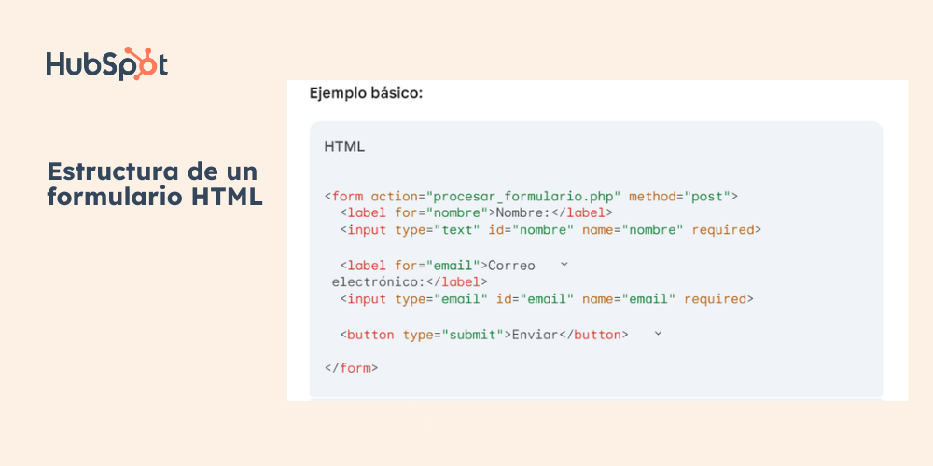
Task: Click the HubSpot logo
Action: tap(107, 63)
